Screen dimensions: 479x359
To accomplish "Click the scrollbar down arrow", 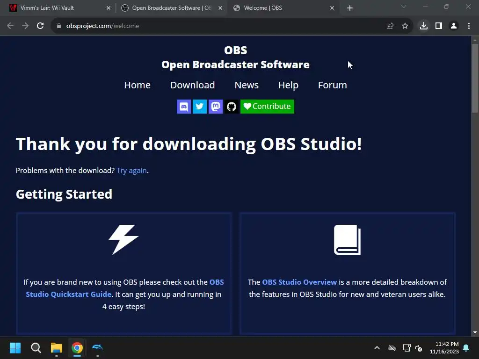I will (475, 332).
